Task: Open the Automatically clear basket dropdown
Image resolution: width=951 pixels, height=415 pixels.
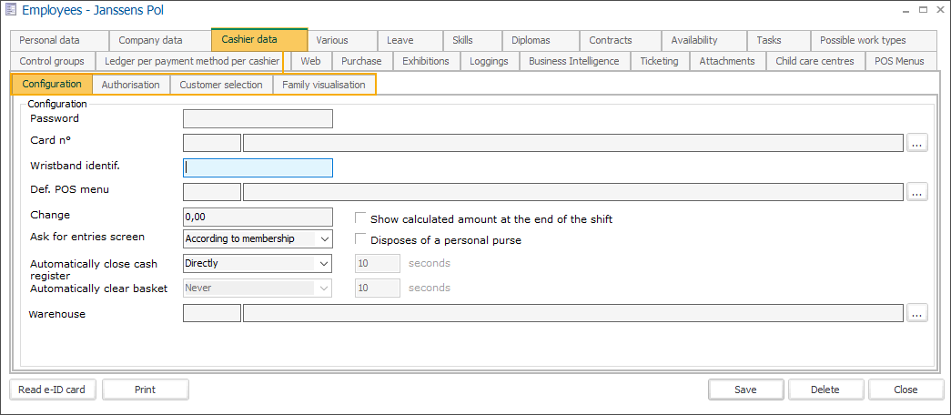Action: pos(323,288)
